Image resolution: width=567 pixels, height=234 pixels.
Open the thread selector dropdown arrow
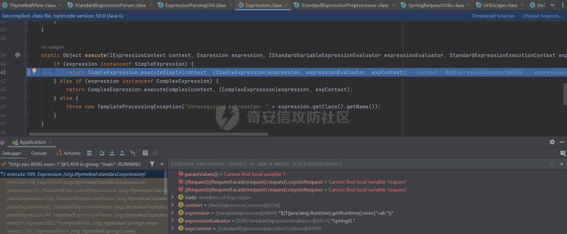tap(162, 164)
